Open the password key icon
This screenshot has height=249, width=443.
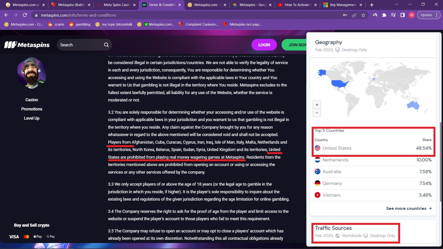coord(345,15)
